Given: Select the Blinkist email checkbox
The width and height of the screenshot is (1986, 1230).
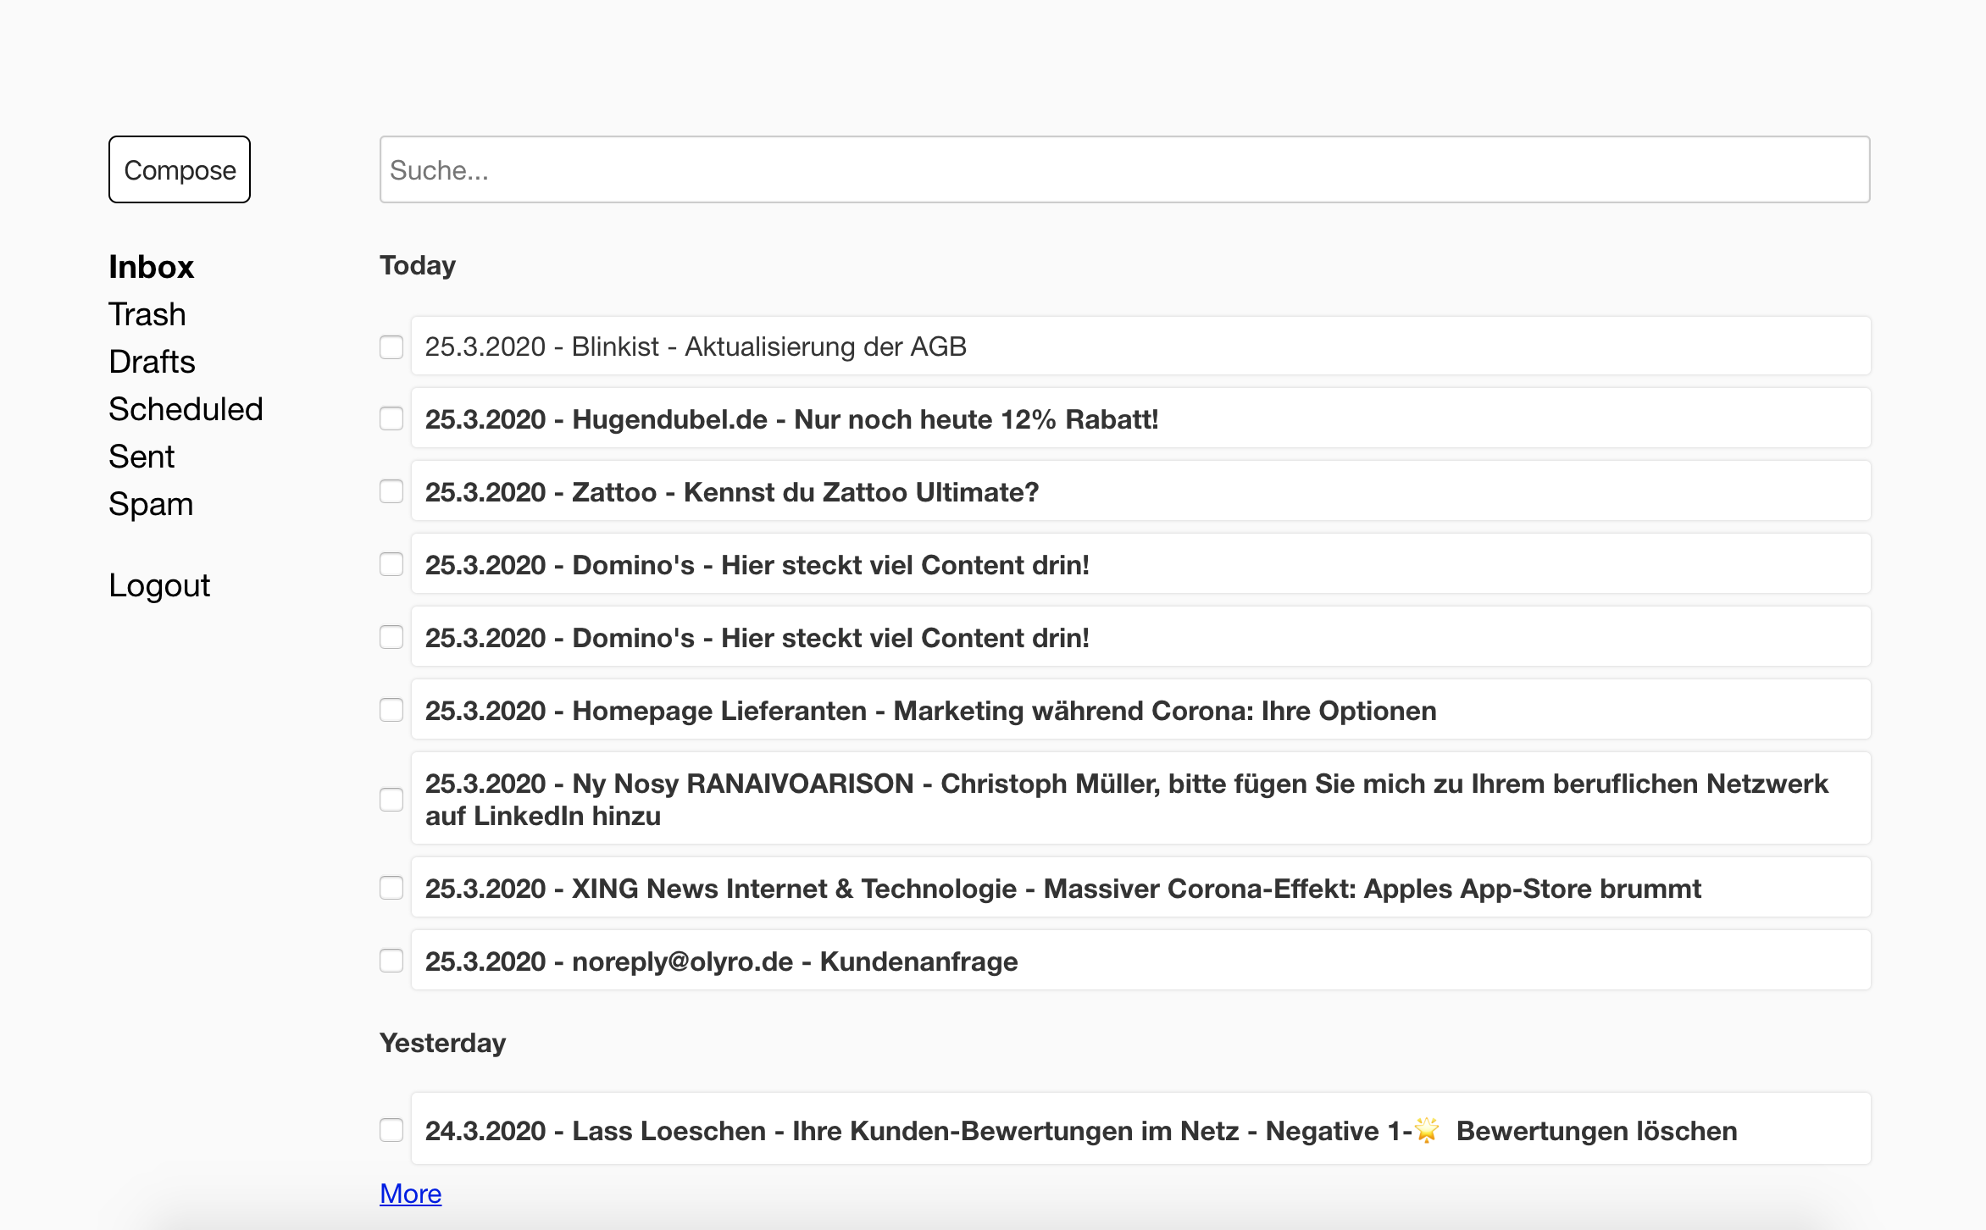Looking at the screenshot, I should point(391,346).
